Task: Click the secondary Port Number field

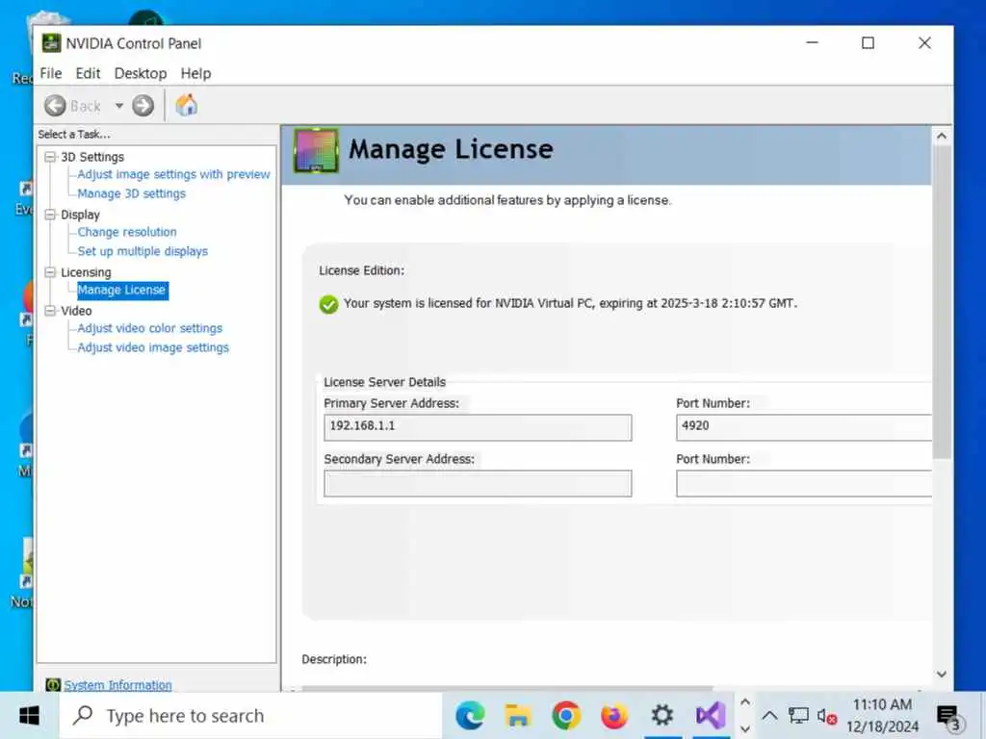Action: [804, 483]
